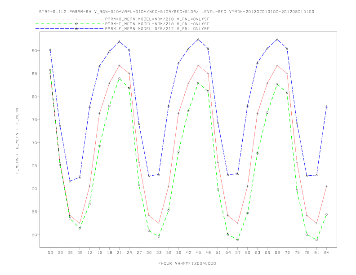Click x-axis forecast hour label 06

coord(70,253)
